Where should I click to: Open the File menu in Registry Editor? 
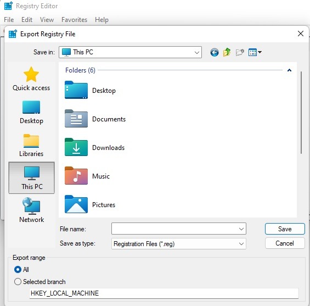pos(9,20)
